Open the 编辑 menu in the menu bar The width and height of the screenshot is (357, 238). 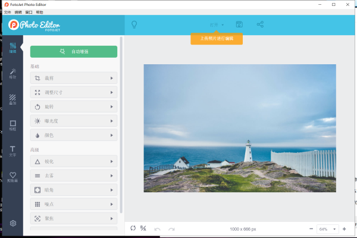pos(18,12)
